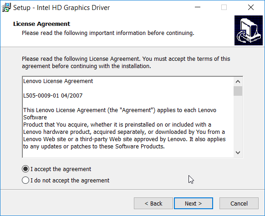Click the greyed-out maximize button
265x216 pixels.
click(x=224, y=7)
